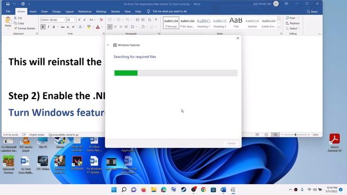Toggle Underline formatting in Word

click(54, 27)
